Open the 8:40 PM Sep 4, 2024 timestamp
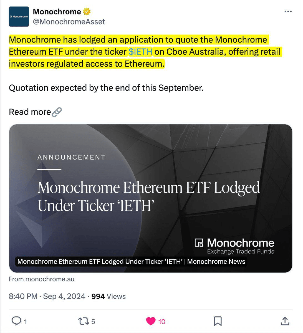303x333 pixels. [47, 296]
